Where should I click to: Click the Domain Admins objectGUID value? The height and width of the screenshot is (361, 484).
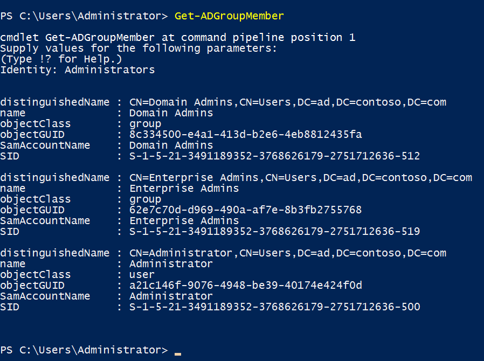point(245,135)
